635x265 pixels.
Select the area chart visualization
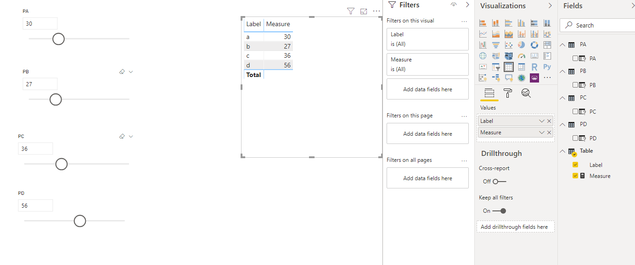[x=495, y=34]
